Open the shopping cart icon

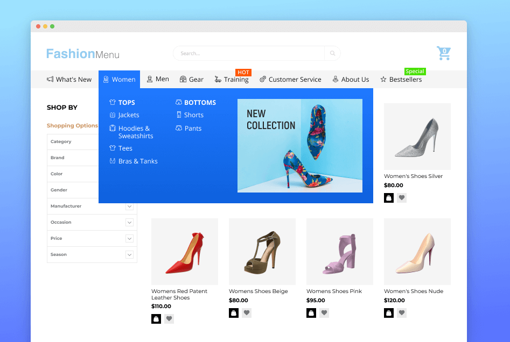click(x=444, y=53)
